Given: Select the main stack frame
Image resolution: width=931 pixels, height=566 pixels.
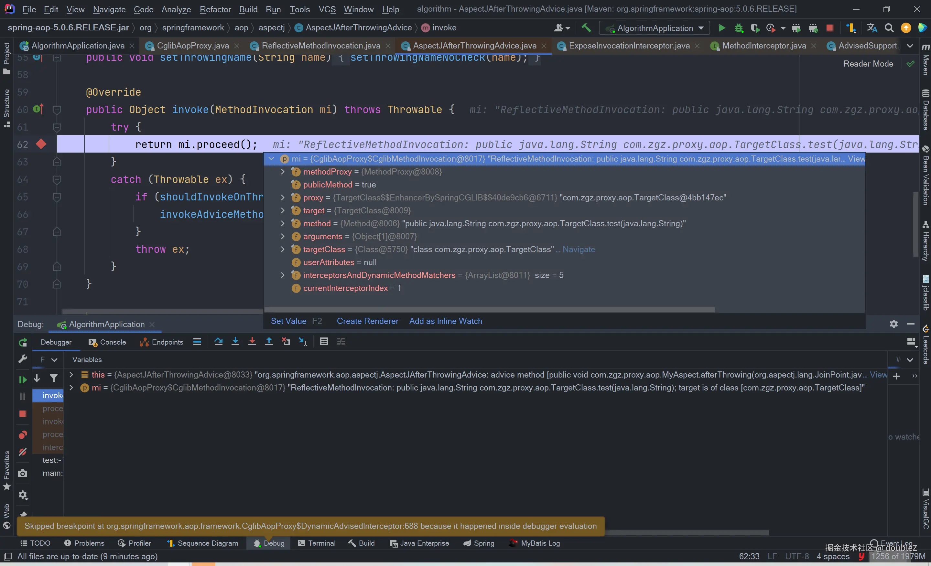Looking at the screenshot, I should 52,473.
